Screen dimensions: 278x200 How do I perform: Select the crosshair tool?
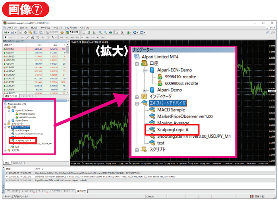pyautogui.click(x=11, y=37)
